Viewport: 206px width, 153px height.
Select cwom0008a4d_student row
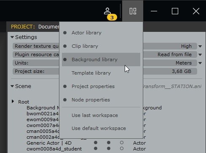point(54,149)
